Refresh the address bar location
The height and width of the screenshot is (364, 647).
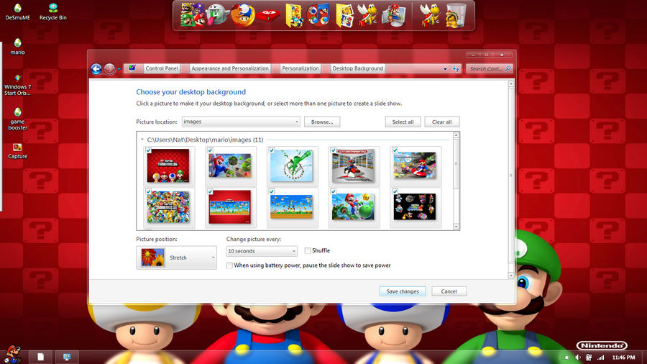click(456, 69)
